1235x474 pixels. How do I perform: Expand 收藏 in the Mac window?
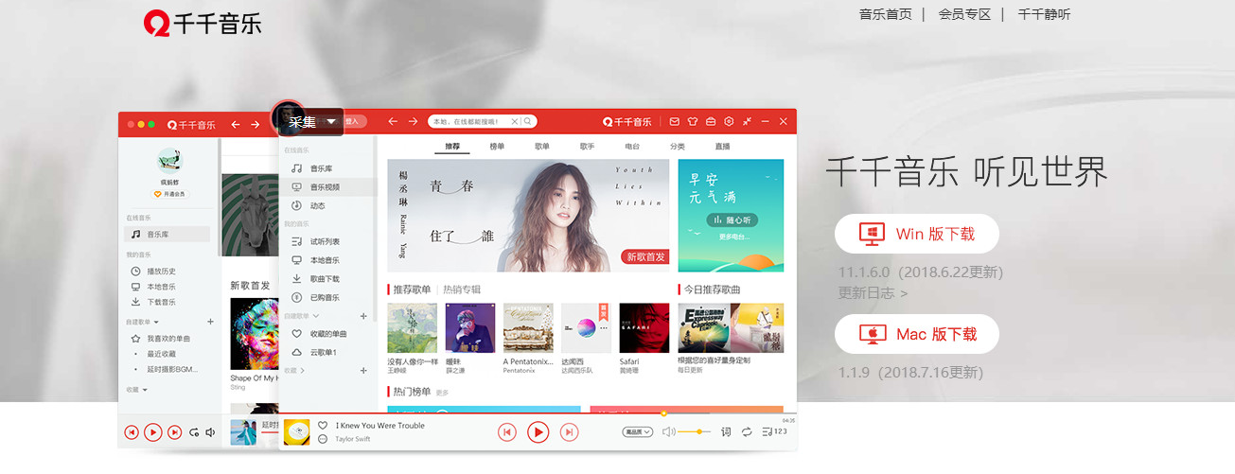click(144, 390)
